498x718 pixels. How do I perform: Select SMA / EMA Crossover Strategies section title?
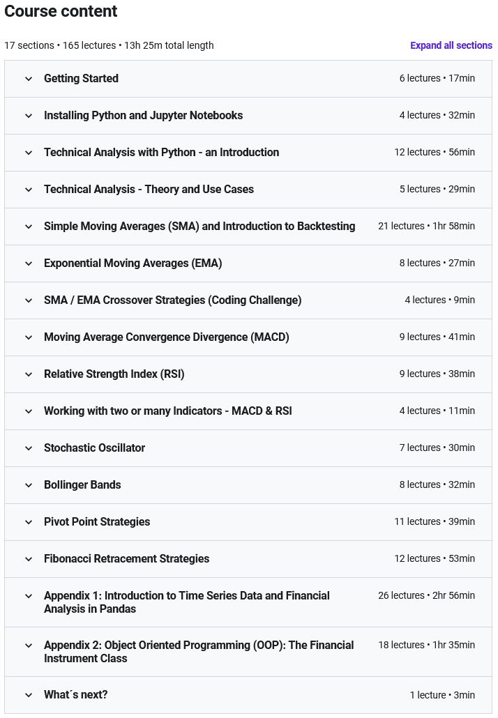pos(172,300)
